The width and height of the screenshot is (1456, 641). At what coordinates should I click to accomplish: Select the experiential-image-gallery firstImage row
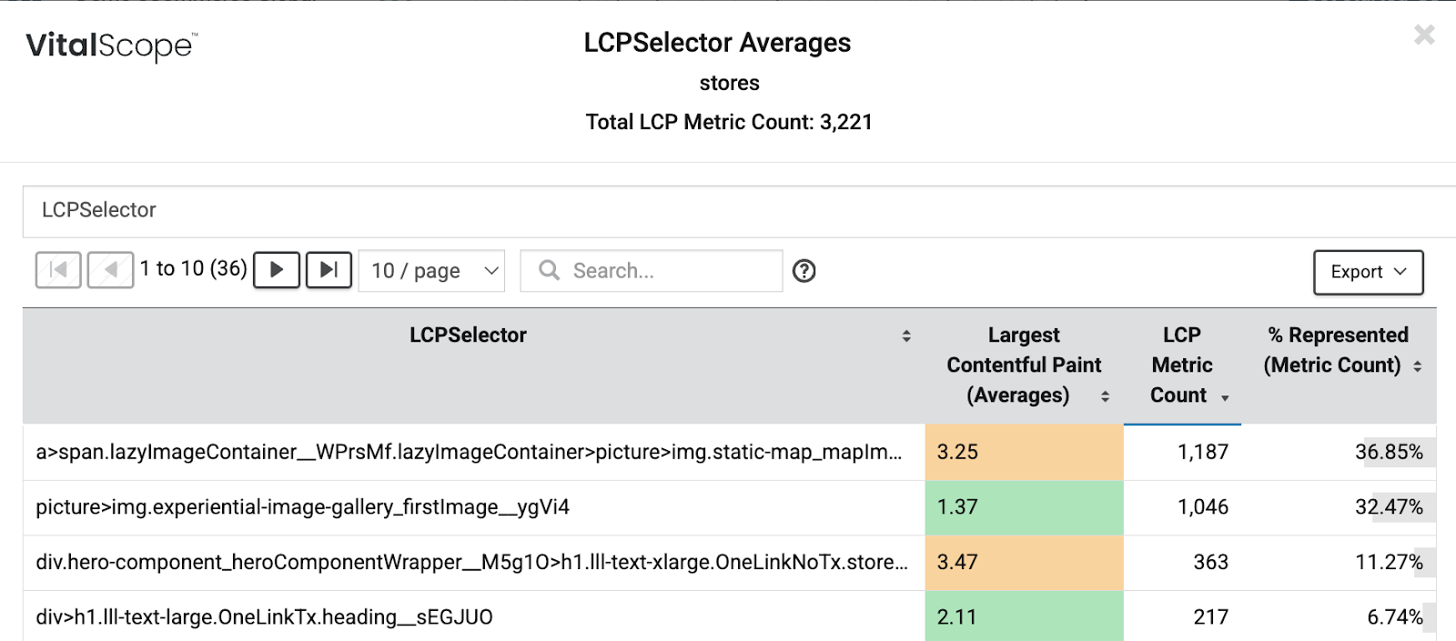[303, 507]
